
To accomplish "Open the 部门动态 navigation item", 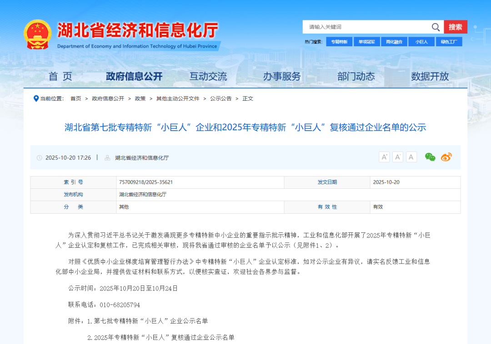I will tap(356, 76).
